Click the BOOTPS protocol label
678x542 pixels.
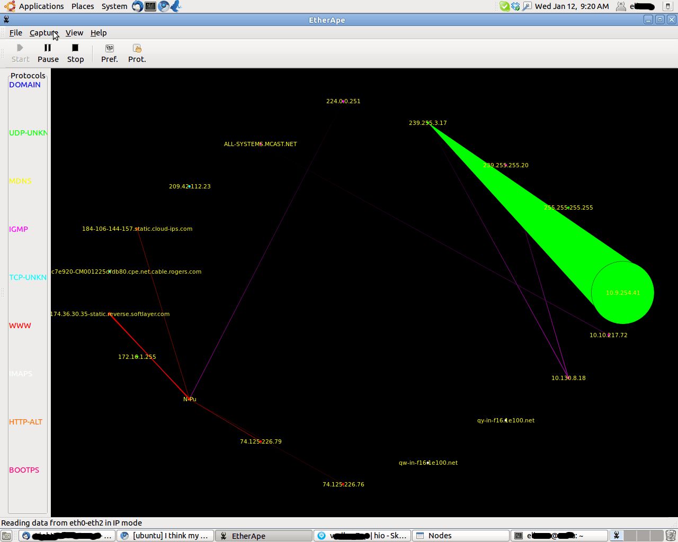pos(24,470)
